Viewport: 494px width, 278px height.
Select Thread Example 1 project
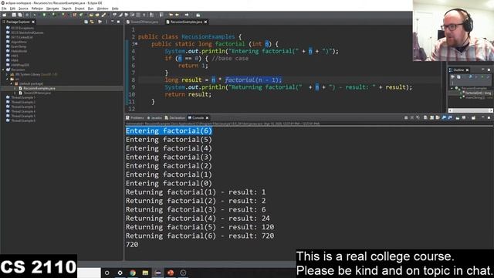coord(23,97)
